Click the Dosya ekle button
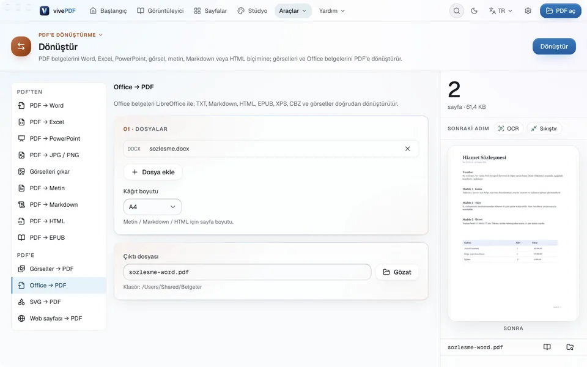The width and height of the screenshot is (587, 367). (153, 172)
